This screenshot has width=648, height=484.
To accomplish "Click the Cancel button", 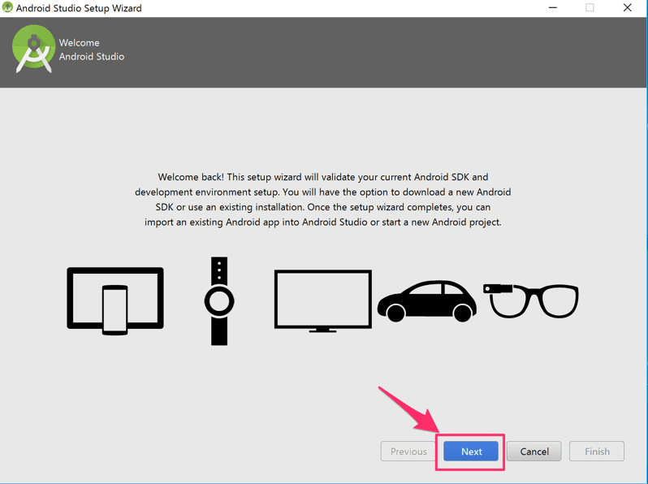I will (x=534, y=452).
